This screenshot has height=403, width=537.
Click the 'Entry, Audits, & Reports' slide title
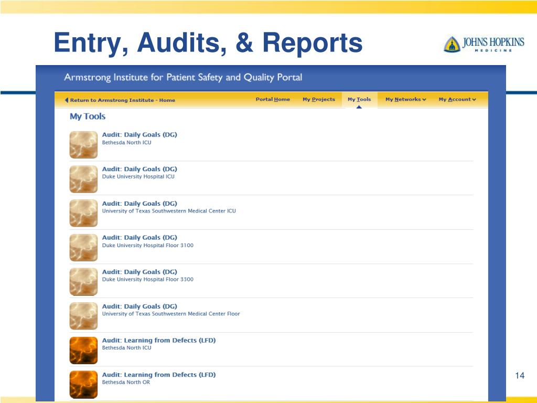tap(208, 43)
